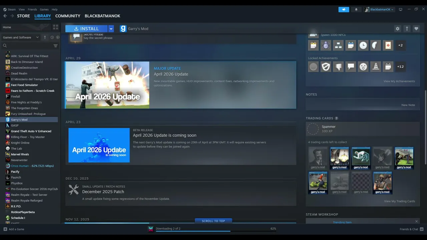Image resolution: width=427 pixels, height=240 pixels.
Task: Open the library filter options icon
Action: pyautogui.click(x=56, y=46)
